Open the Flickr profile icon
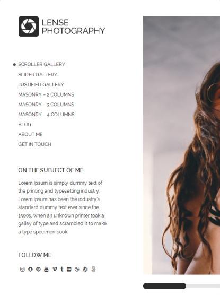This screenshot has width=220, height=295. pos(69,269)
